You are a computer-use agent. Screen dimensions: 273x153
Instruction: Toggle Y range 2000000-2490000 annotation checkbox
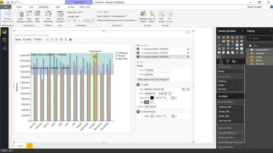tap(138, 49)
